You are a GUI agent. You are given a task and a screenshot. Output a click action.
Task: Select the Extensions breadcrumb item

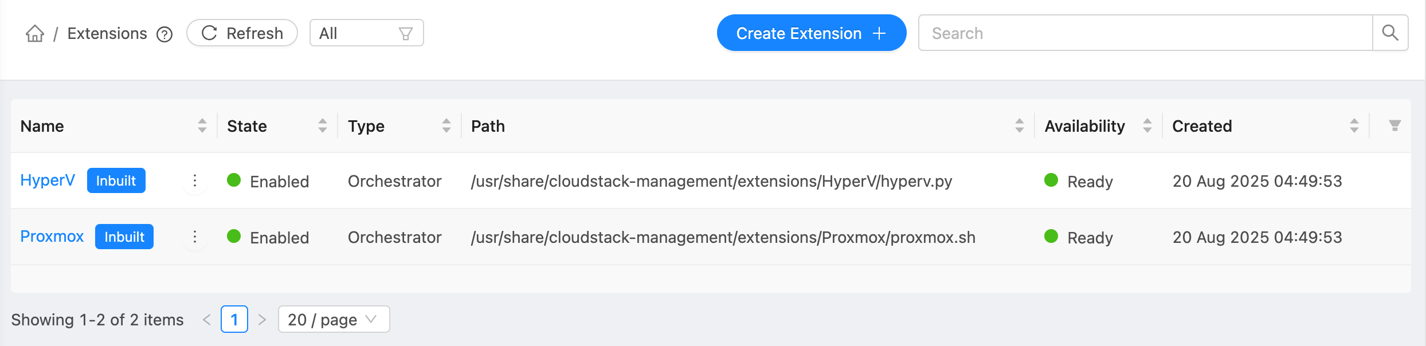click(x=107, y=33)
